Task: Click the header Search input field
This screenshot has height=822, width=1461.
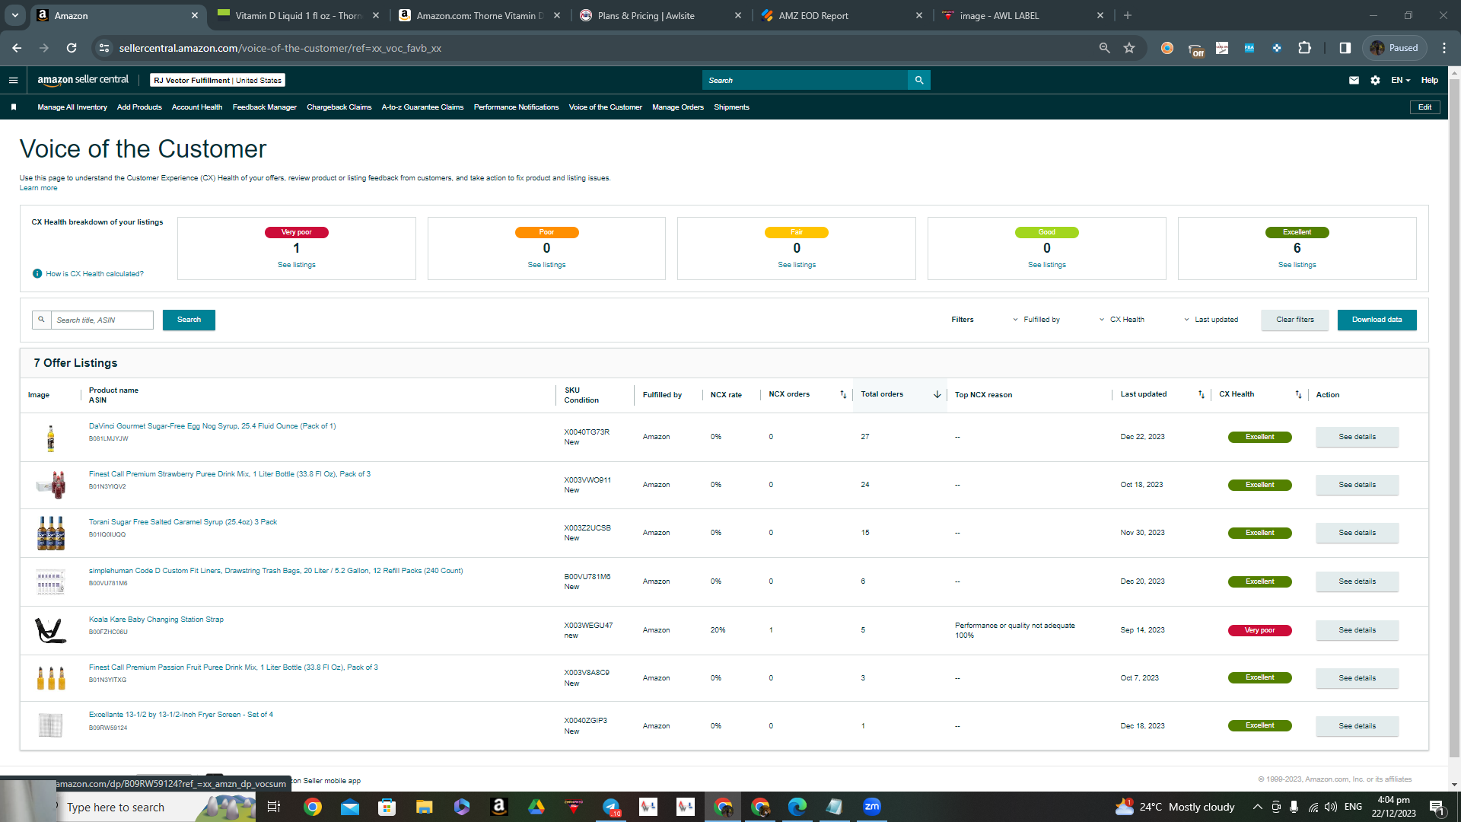Action: tap(805, 80)
